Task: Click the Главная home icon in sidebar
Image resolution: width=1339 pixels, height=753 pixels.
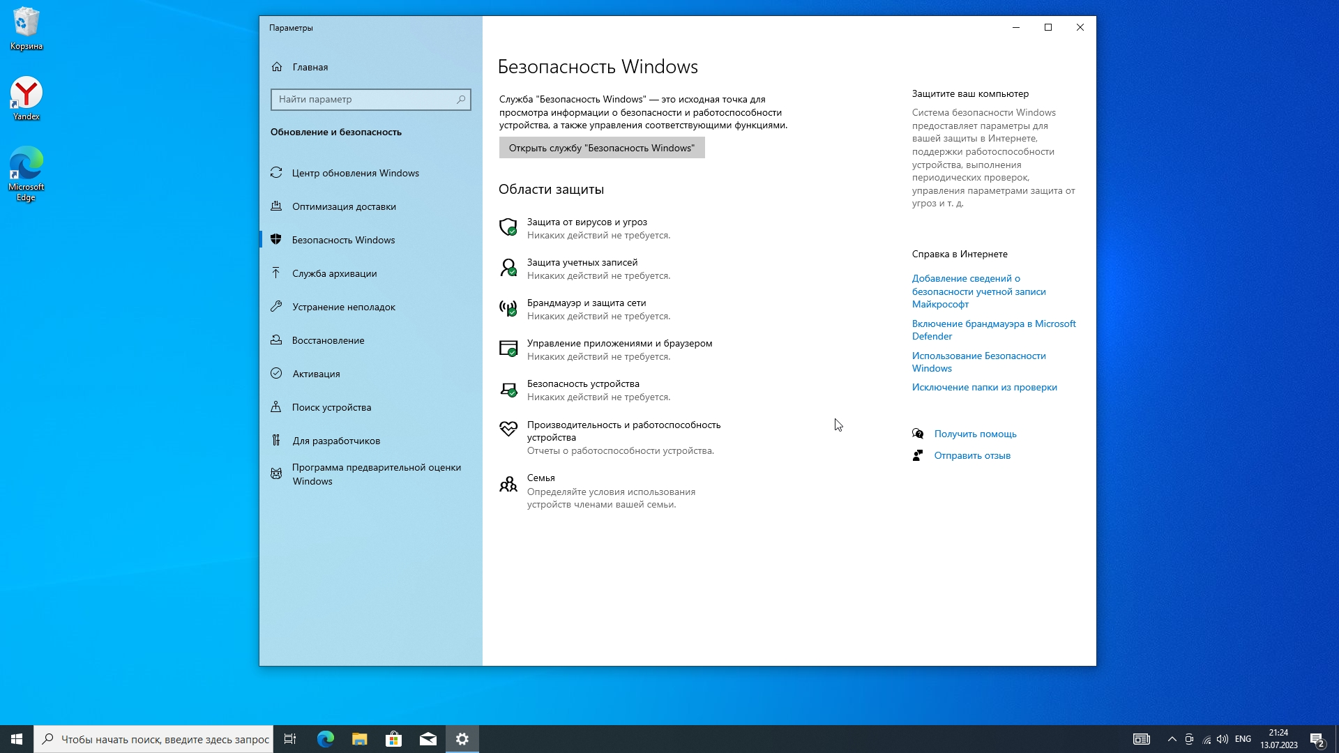Action: (x=277, y=67)
